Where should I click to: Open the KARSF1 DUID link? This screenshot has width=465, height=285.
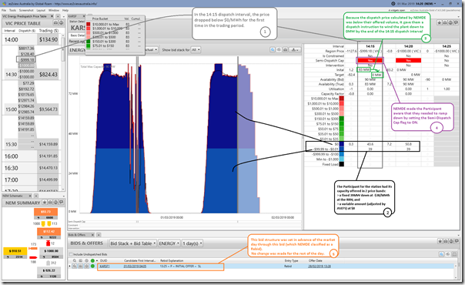[x=105, y=267]
